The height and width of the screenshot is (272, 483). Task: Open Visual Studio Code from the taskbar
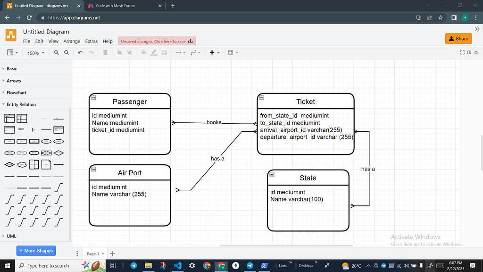point(177,266)
